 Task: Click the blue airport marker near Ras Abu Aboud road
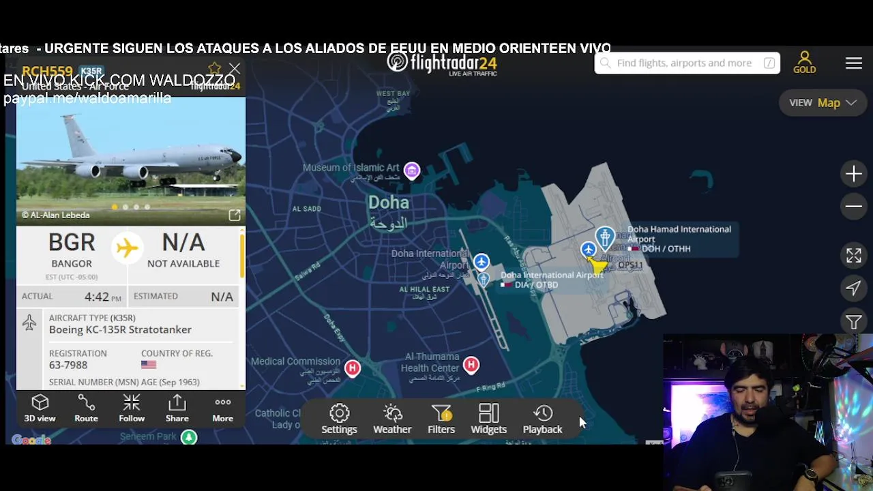[588, 250]
